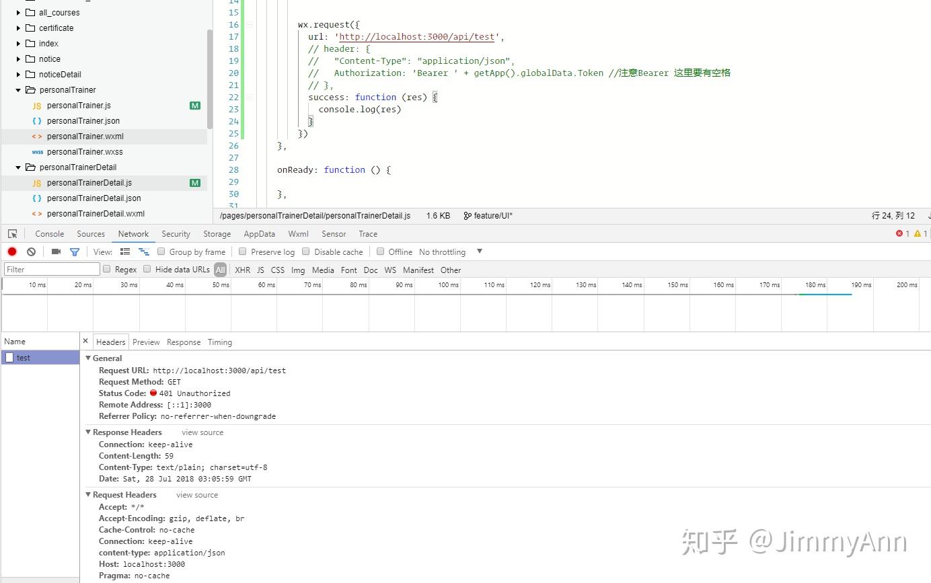931x583 pixels.
Task: Click the M badge beside personalTrainerDetail.js
Action: [x=195, y=183]
